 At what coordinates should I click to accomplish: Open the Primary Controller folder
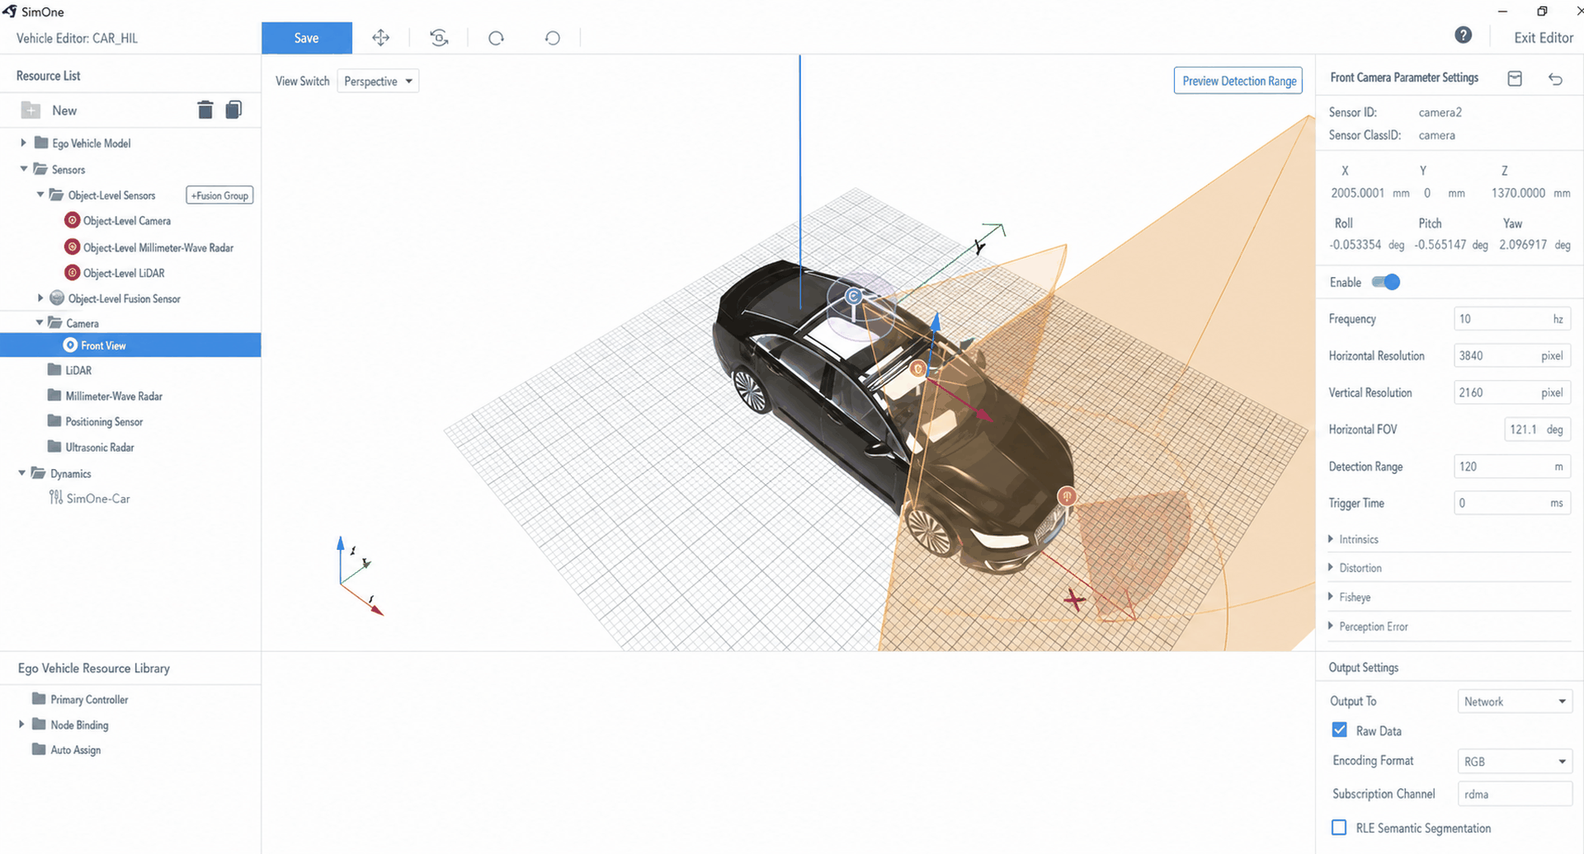pos(39,698)
